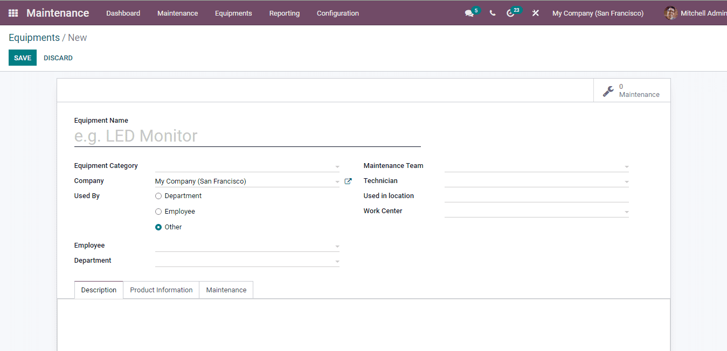Select the Other radio button
This screenshot has height=351, width=727.
(x=158, y=227)
